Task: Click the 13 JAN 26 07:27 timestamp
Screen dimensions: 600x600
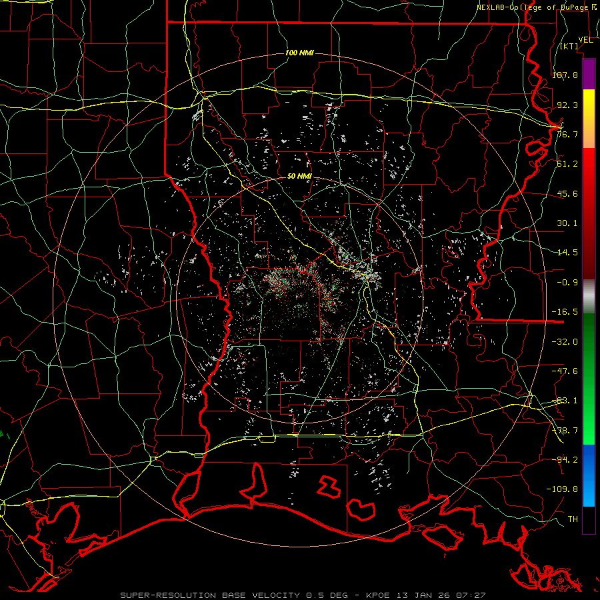Action: pyautogui.click(x=440, y=595)
